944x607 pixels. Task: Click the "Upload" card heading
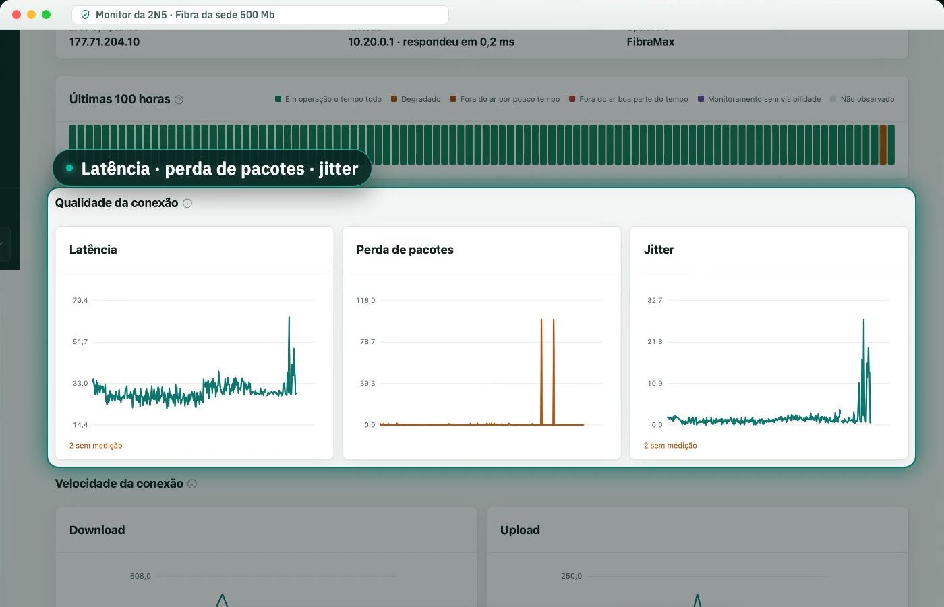click(x=520, y=530)
